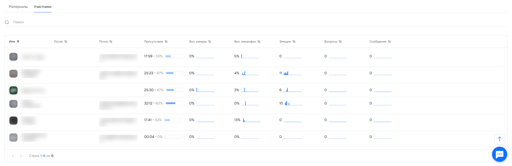Viewport: 512px width, 166px height.
Task: Switch to the Материалы tab
Action: (x=18, y=7)
